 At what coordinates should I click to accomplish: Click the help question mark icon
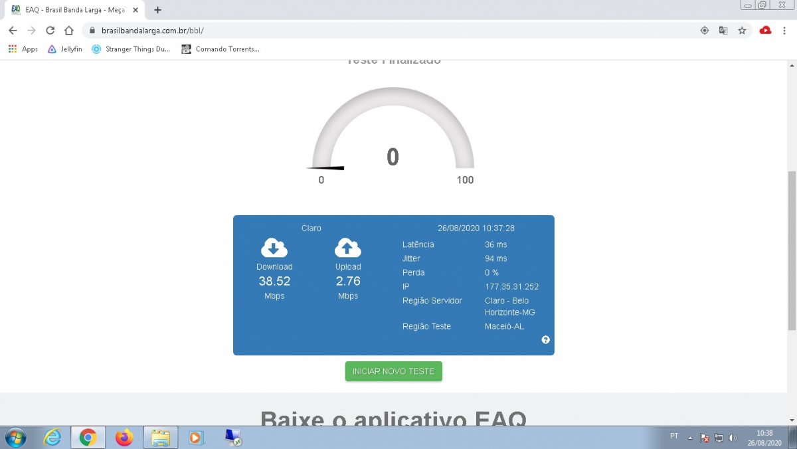pos(545,339)
